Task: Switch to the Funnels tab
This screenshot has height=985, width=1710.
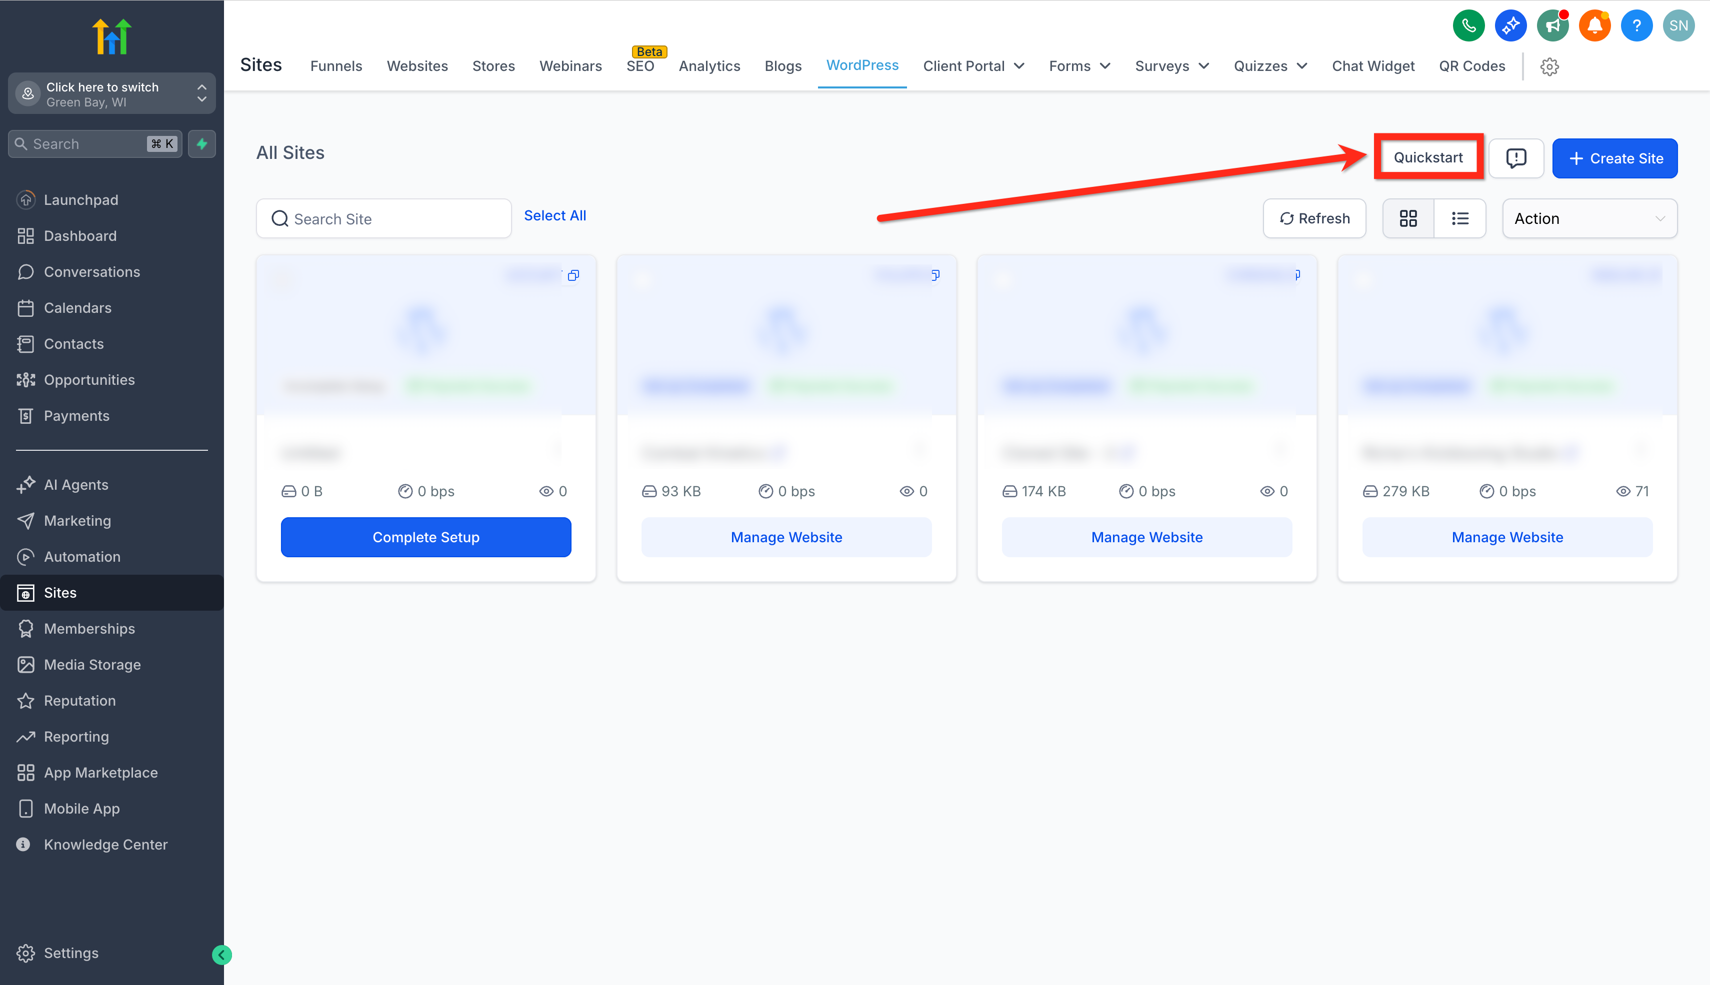Action: [x=336, y=66]
